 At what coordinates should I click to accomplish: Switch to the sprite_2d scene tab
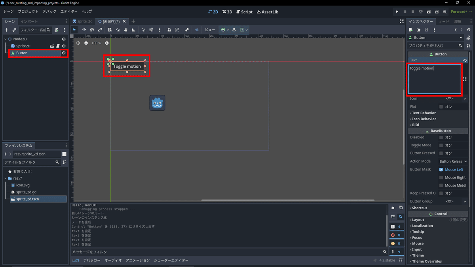coord(83,21)
